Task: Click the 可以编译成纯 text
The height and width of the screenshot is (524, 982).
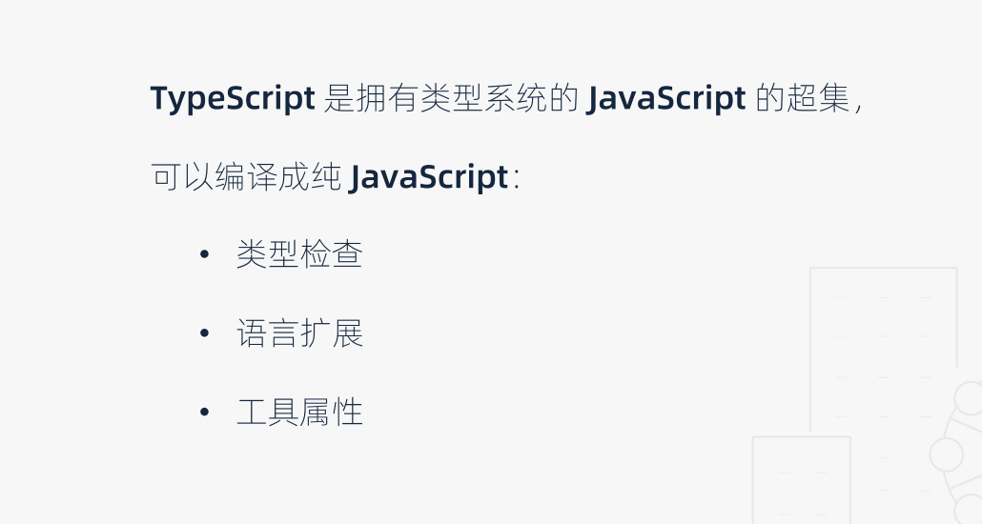Action: tap(246, 178)
